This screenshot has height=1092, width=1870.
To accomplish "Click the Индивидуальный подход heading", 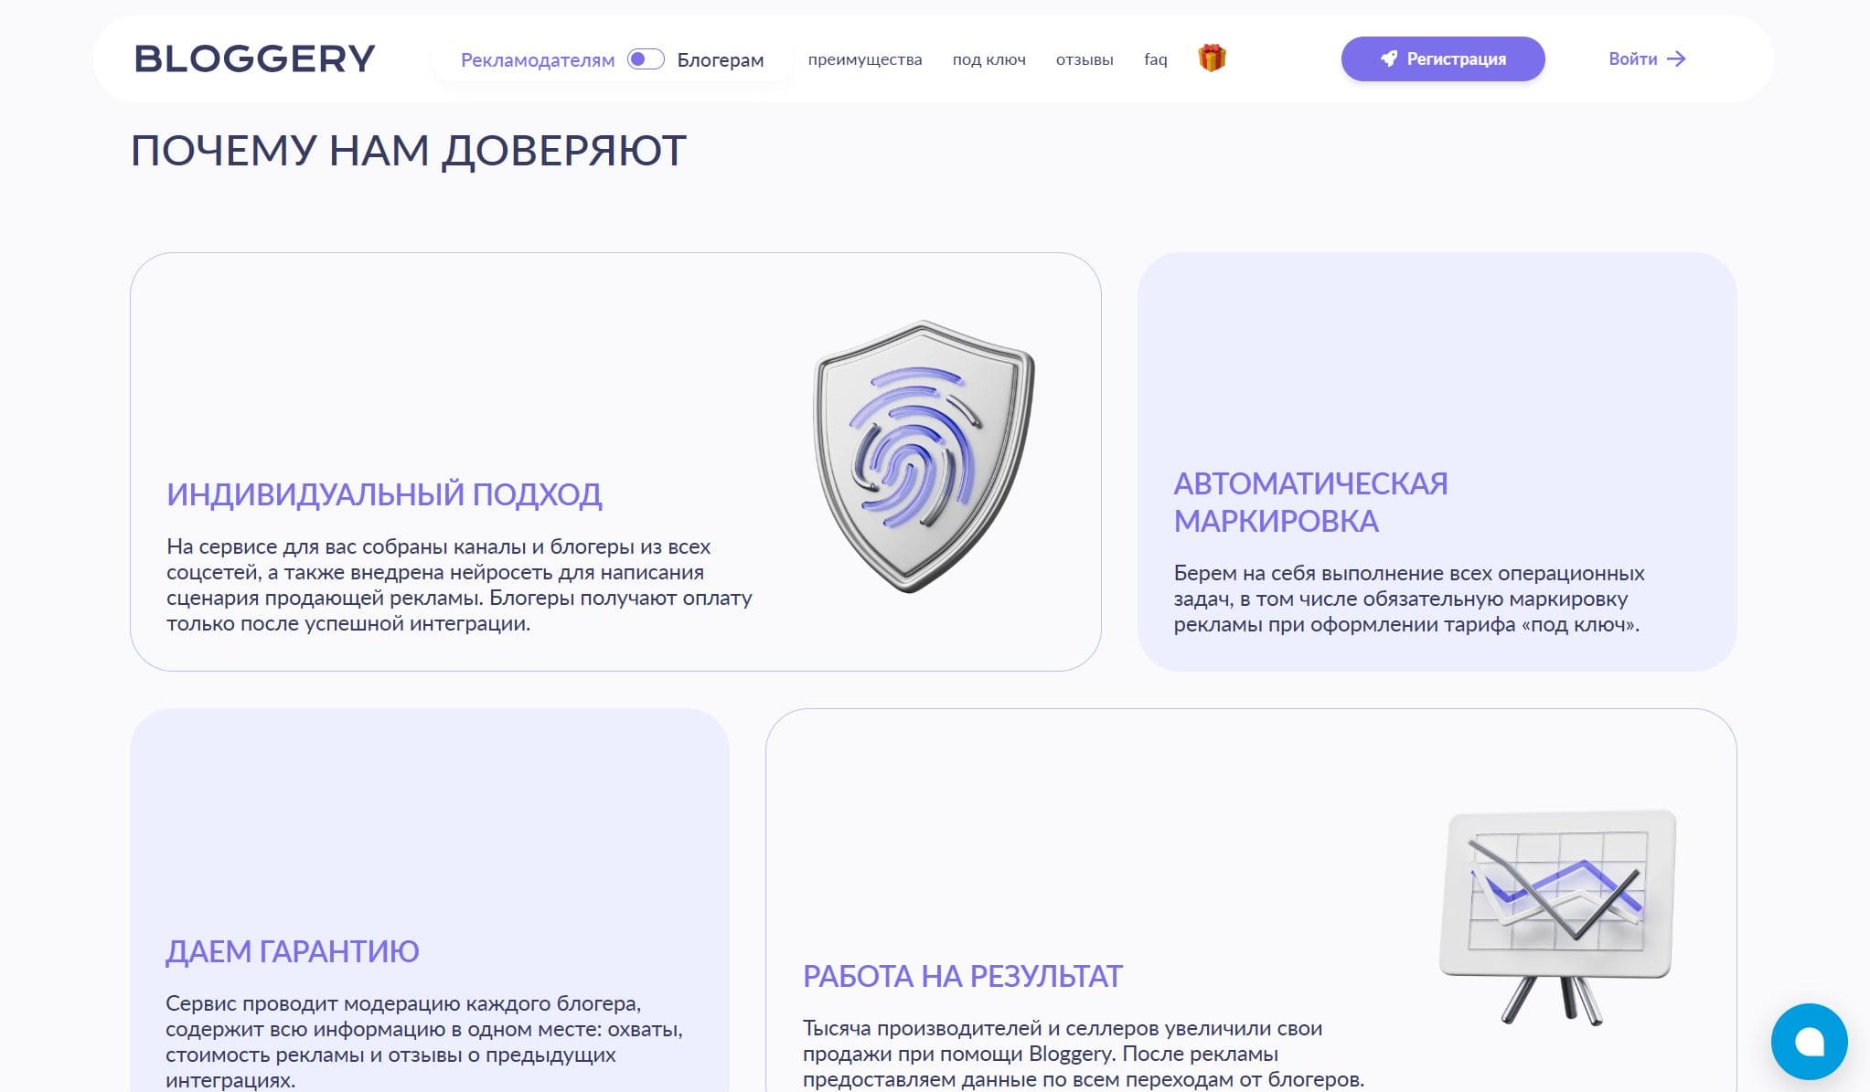I will [x=384, y=494].
